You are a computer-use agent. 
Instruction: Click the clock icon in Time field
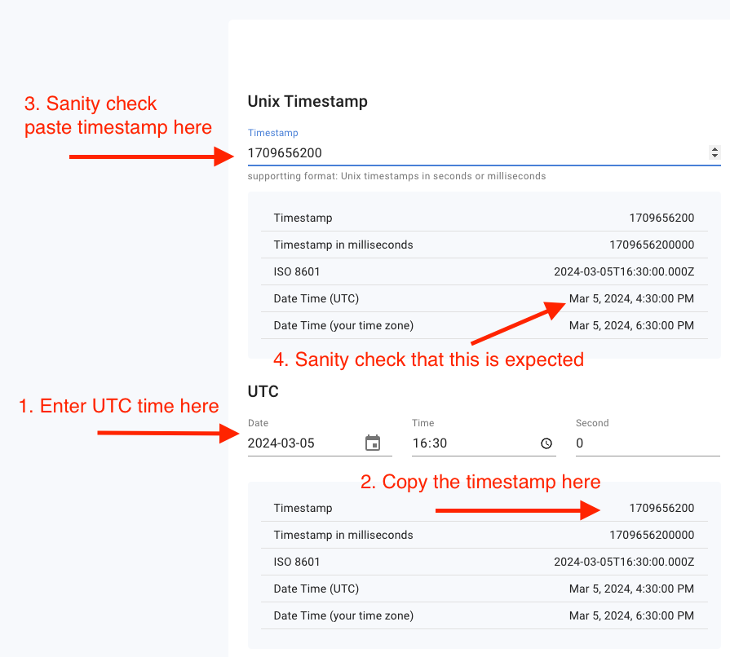[546, 443]
